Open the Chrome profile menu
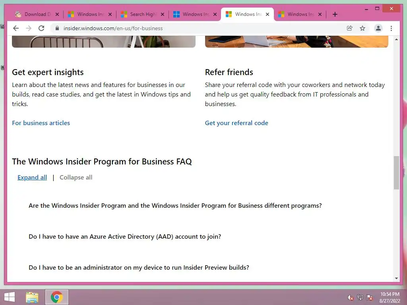407x305 pixels. [378, 28]
